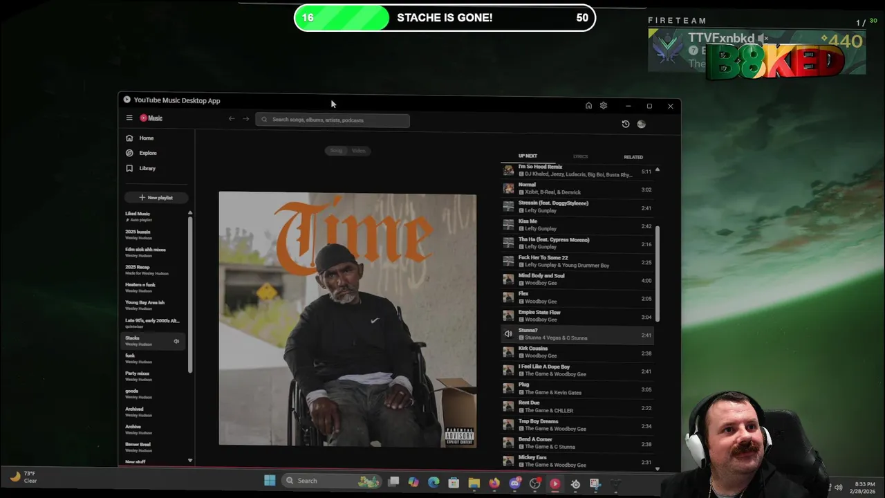Open listening history clock icon
The width and height of the screenshot is (885, 498).
(x=626, y=124)
